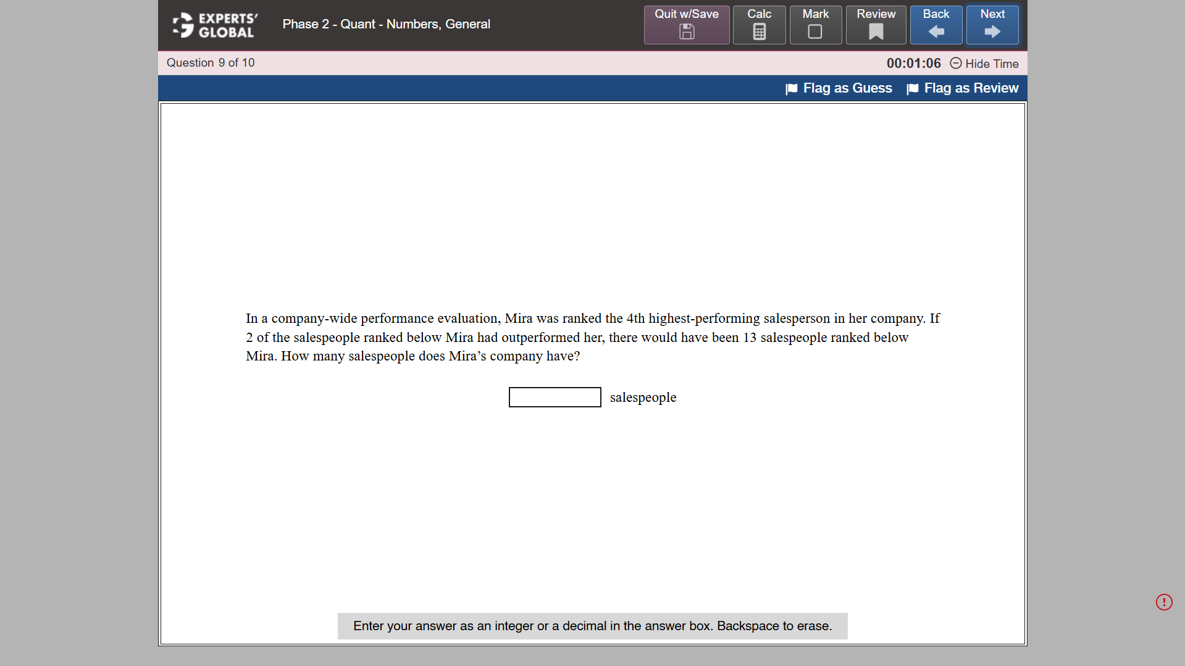Click the Experts' Global logo

tap(214, 25)
